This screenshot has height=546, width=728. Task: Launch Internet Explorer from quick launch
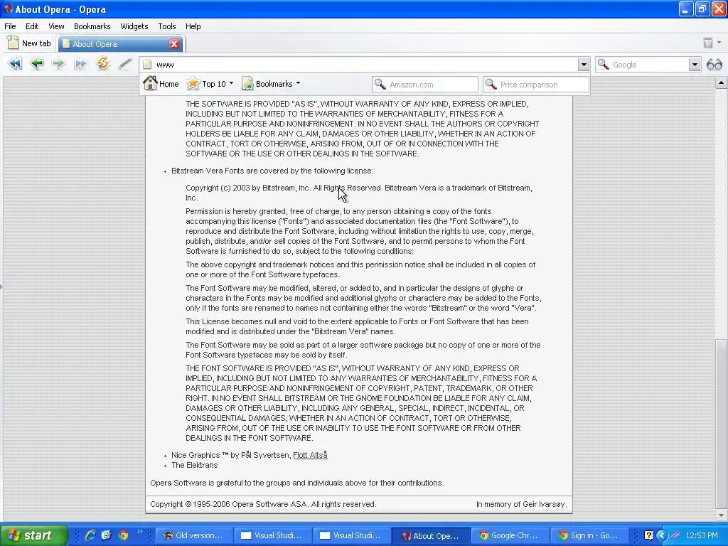[x=90, y=535]
